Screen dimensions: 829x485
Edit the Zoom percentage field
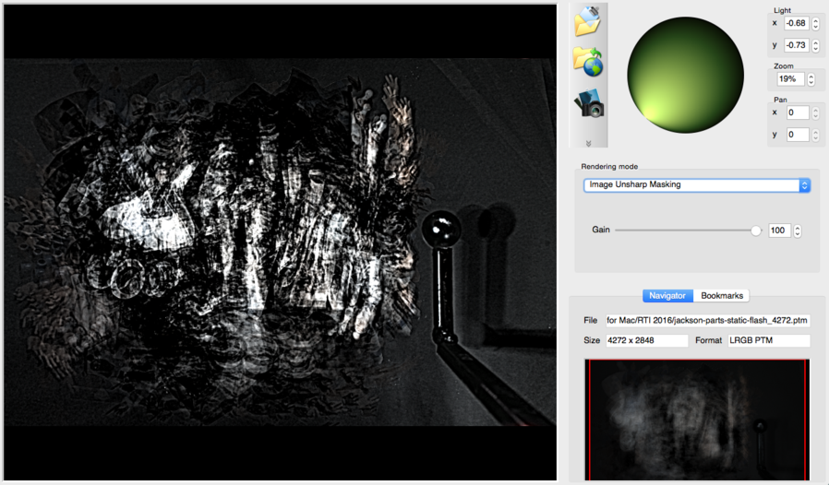790,79
